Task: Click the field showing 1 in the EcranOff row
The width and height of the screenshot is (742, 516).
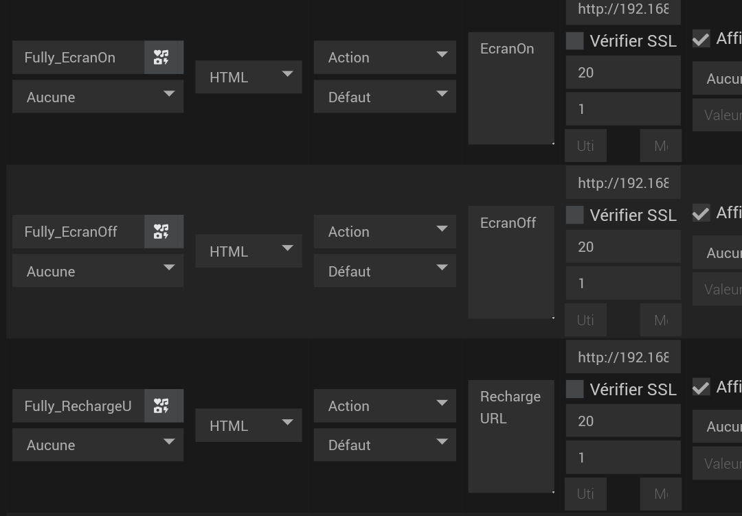Action: coord(623,283)
